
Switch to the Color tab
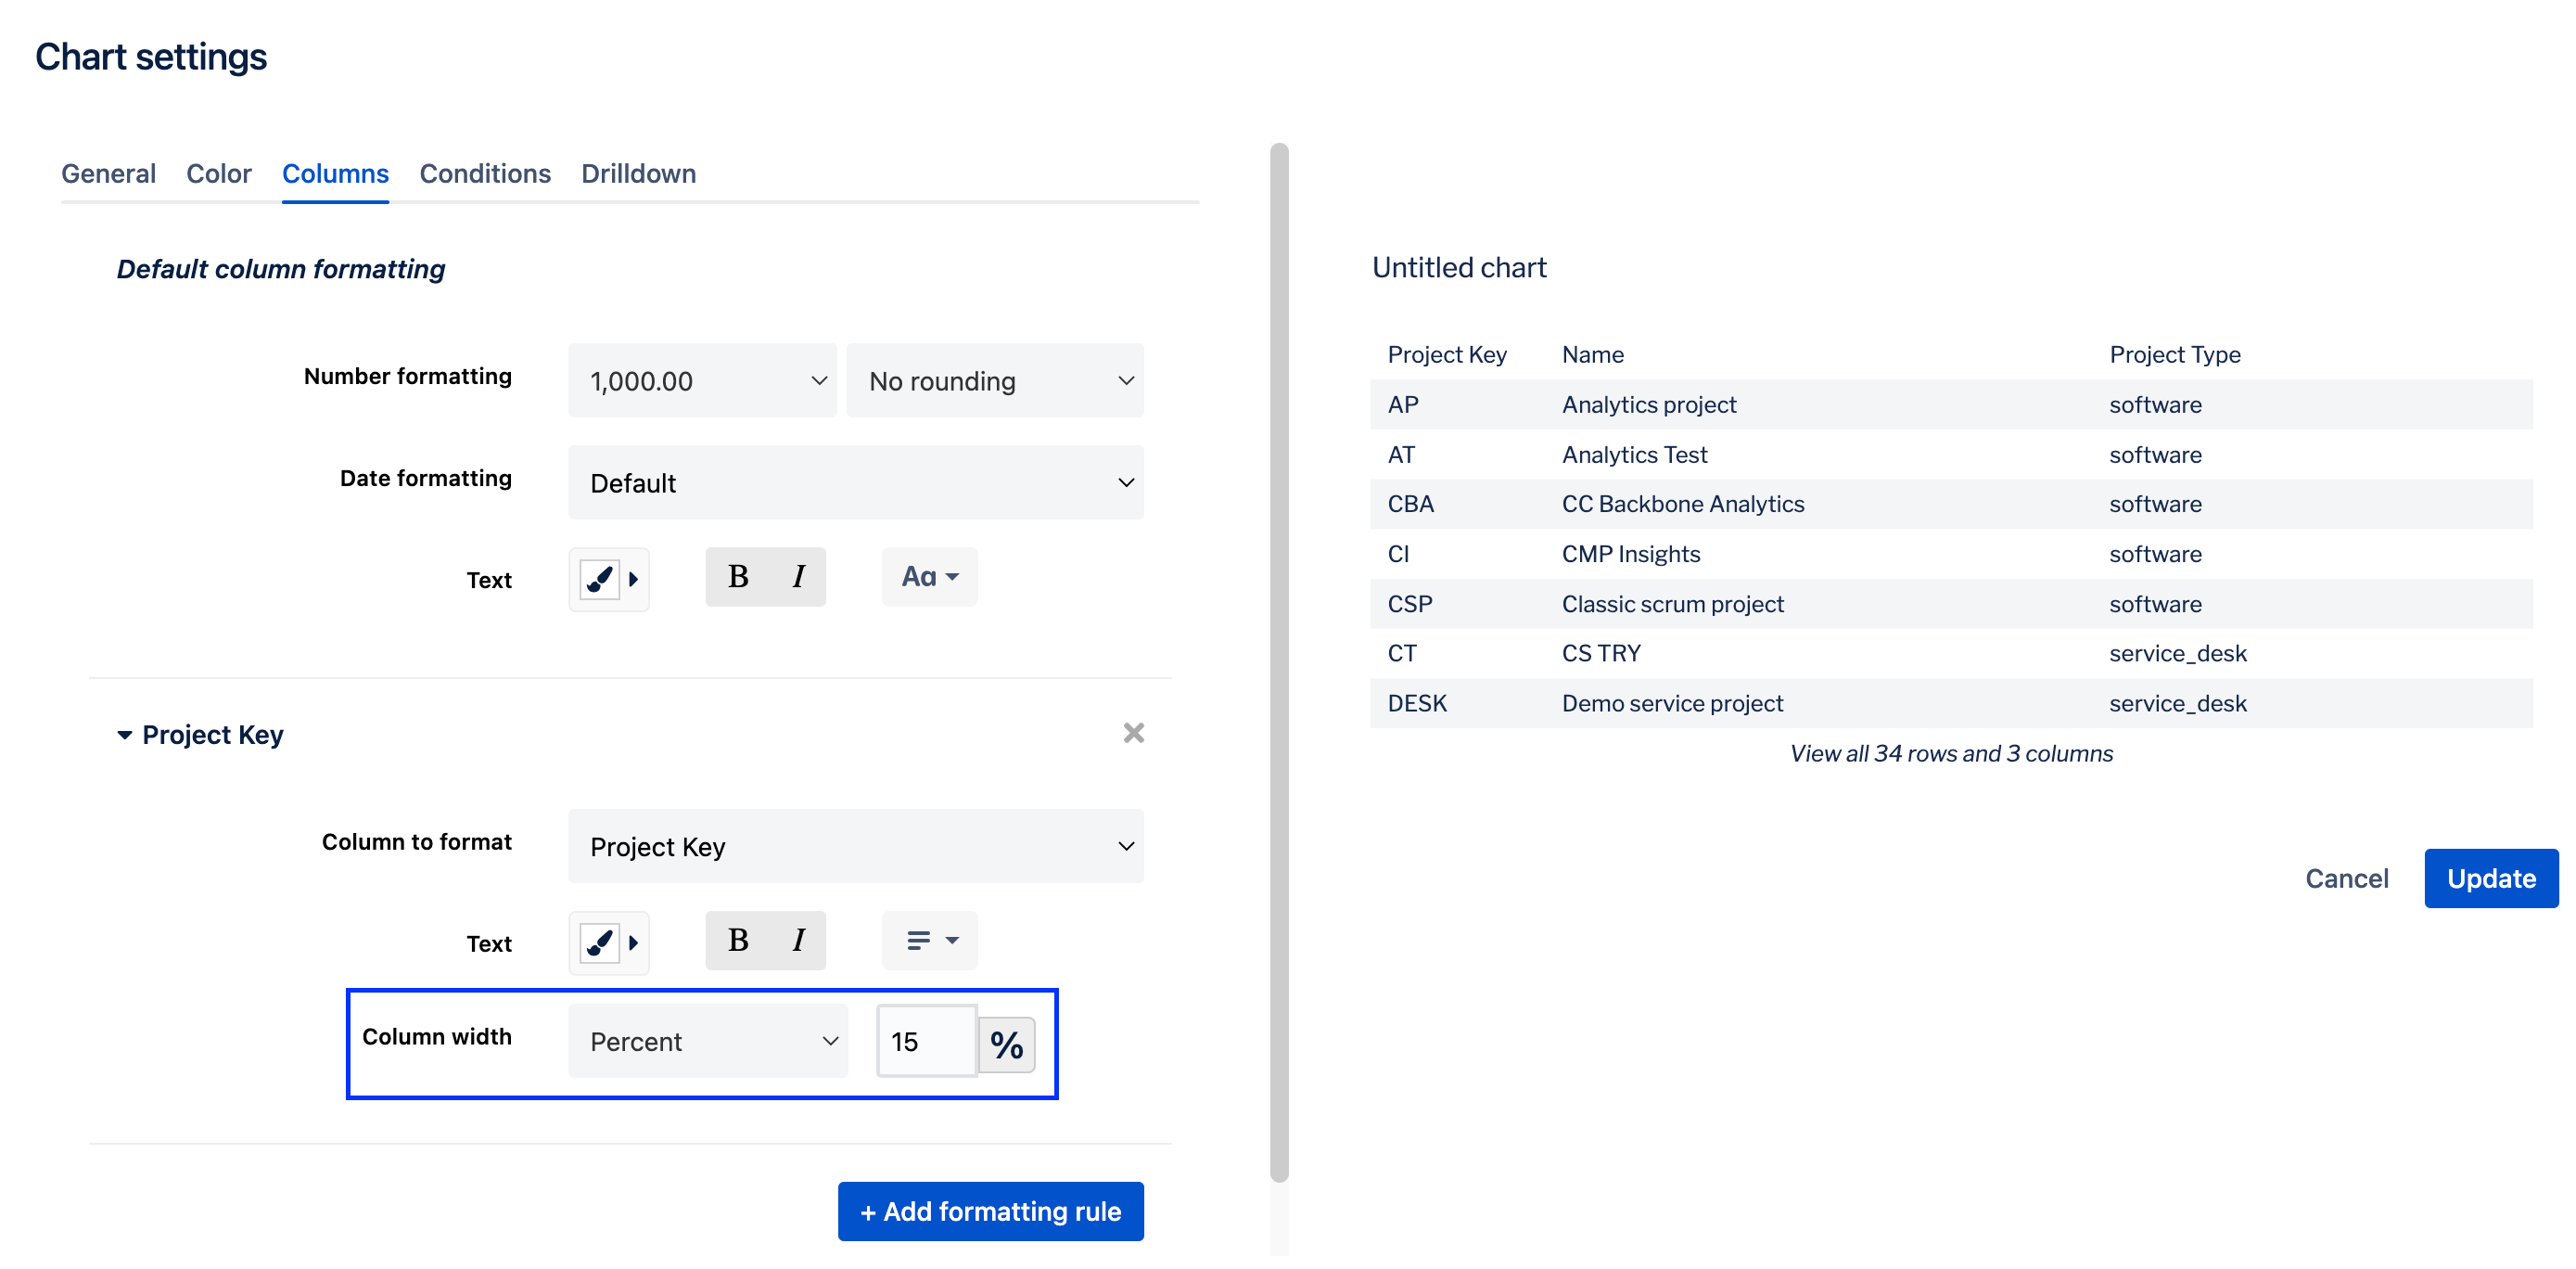tap(218, 174)
